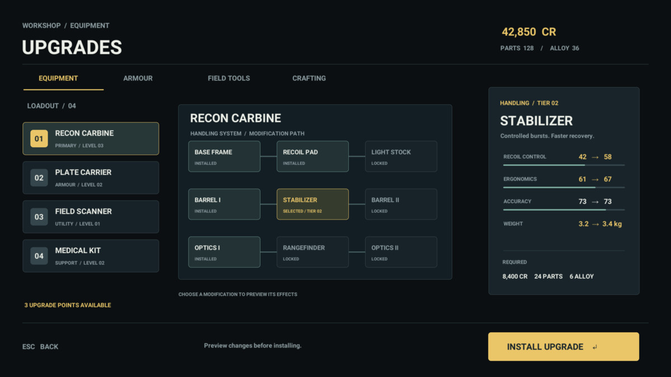Image resolution: width=671 pixels, height=377 pixels.
Task: Click the 3 Upgrade Points Available text
Action: point(68,306)
